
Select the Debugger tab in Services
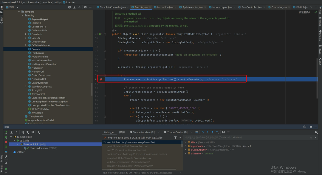[109, 132]
